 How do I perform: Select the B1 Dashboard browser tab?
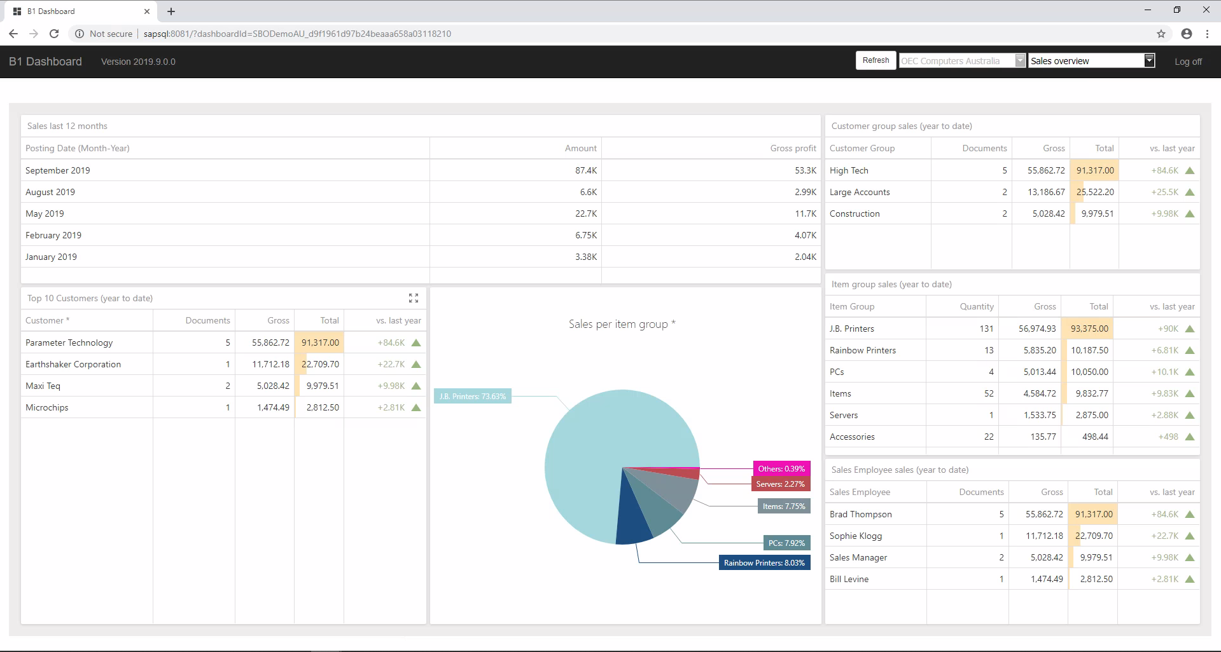pyautogui.click(x=70, y=11)
